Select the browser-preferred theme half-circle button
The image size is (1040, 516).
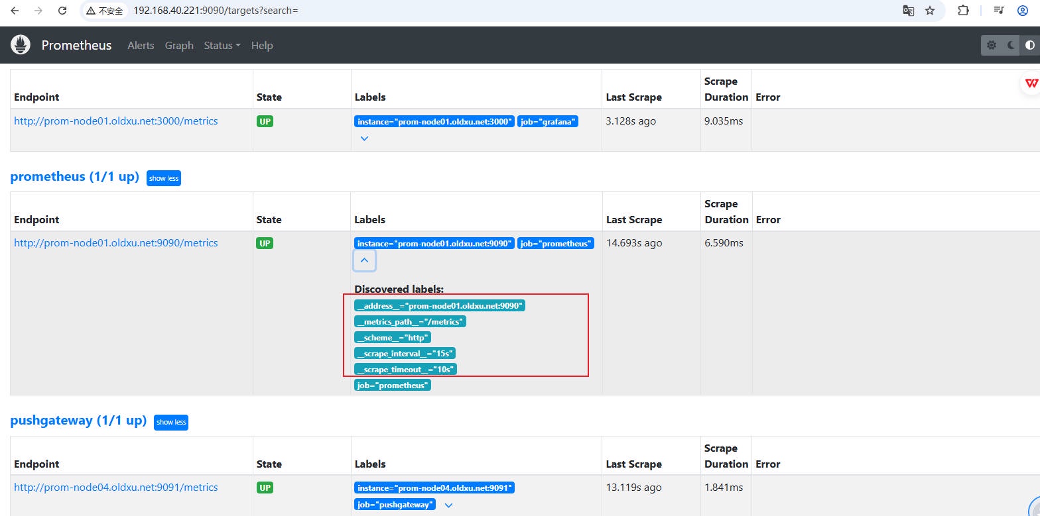[1029, 45]
